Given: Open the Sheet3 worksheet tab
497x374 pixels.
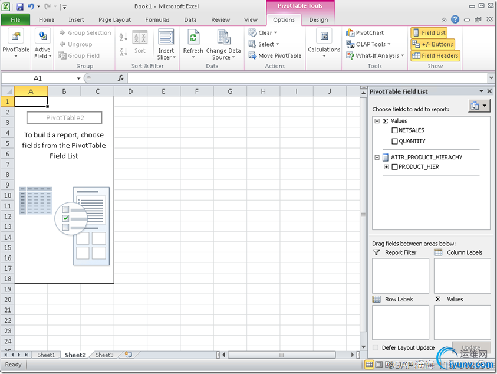Looking at the screenshot, I should pyautogui.click(x=104, y=355).
